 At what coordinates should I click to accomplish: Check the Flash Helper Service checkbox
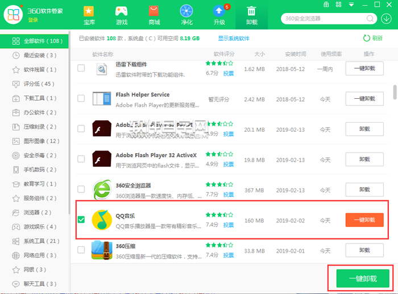81,98
